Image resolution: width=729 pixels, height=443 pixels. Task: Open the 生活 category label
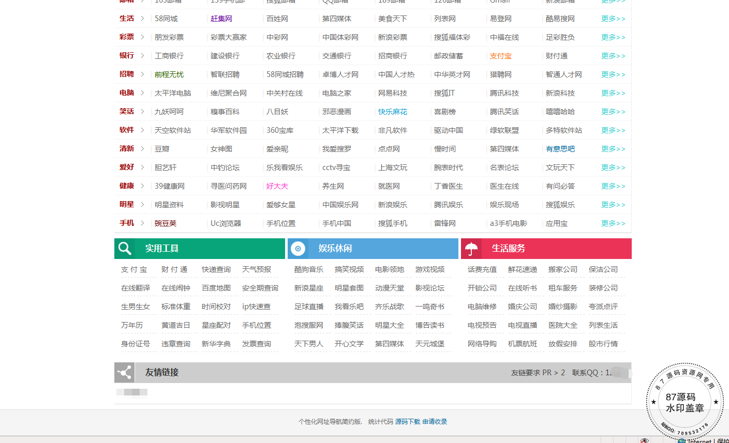coord(127,19)
